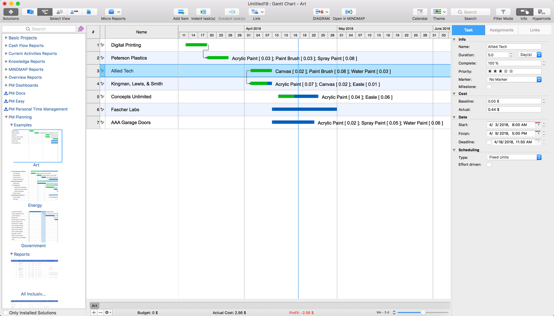Select the first Select View mode icon
This screenshot has width=554, height=316.
(30, 12)
